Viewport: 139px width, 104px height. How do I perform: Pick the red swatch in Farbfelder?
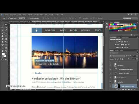click(x=109, y=24)
